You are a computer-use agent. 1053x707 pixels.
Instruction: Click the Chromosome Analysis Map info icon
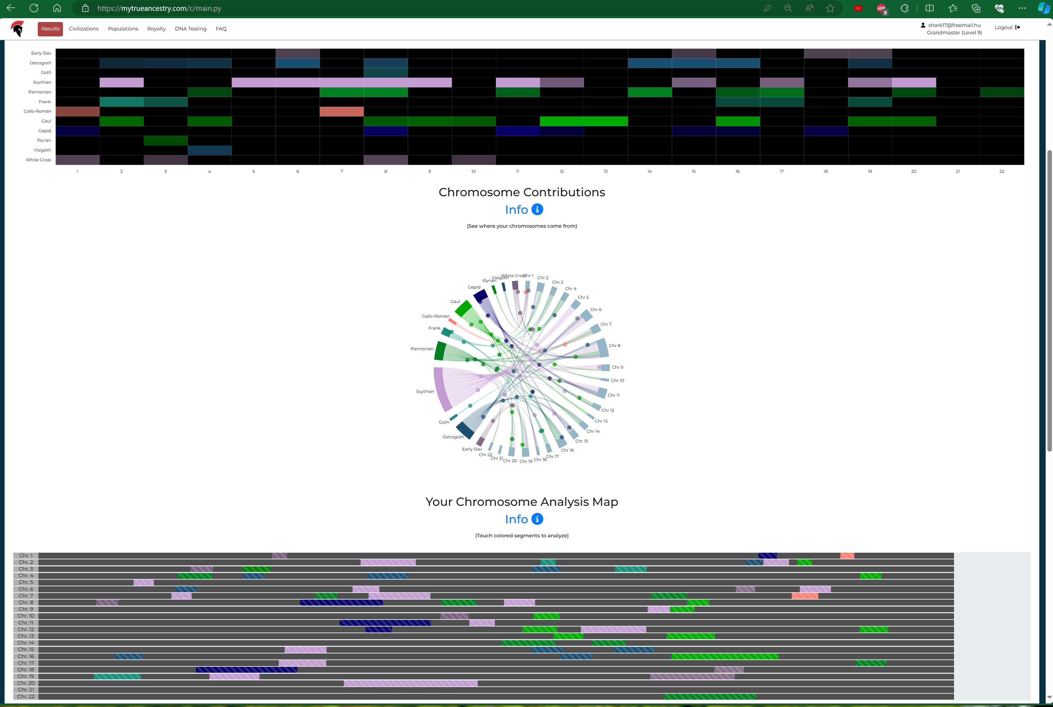tap(537, 519)
